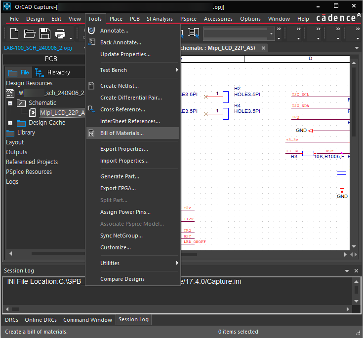Select the PSpice Resources tree item
The height and width of the screenshot is (338, 363).
(29, 172)
